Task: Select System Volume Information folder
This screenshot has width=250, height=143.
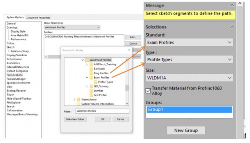Action: [x=97, y=104]
